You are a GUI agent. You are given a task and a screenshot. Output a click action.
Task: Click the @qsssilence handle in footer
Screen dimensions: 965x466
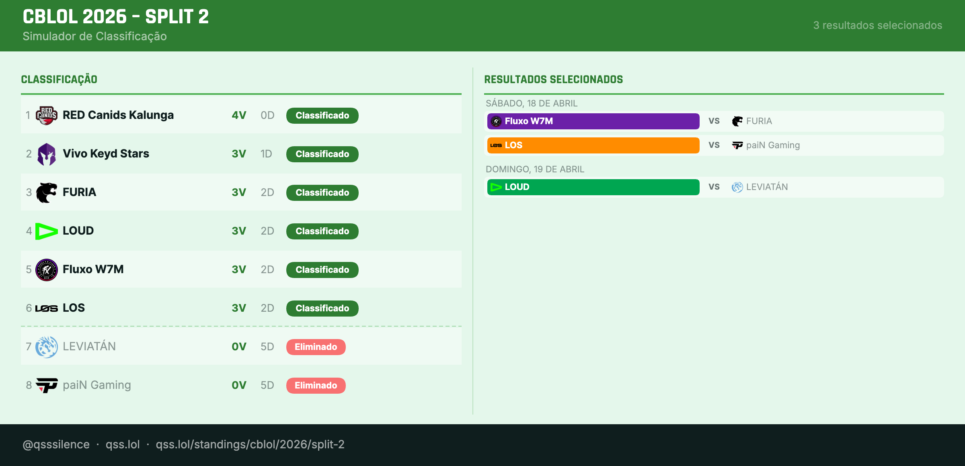pyautogui.click(x=56, y=444)
